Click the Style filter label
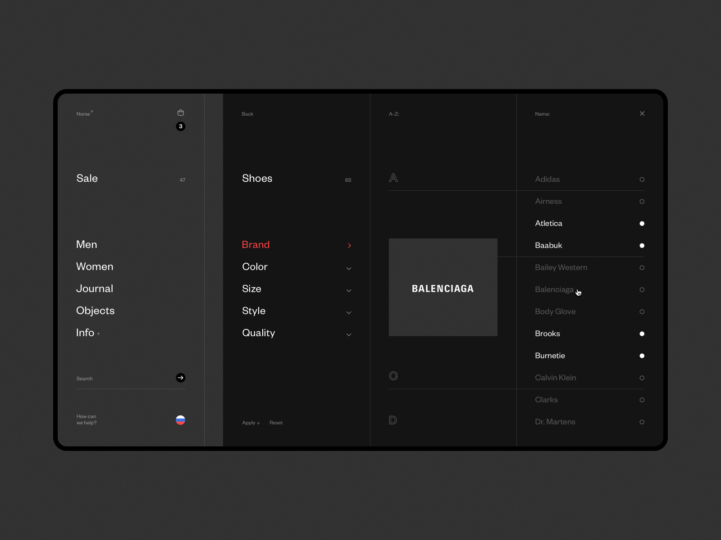This screenshot has height=540, width=721. (x=254, y=310)
